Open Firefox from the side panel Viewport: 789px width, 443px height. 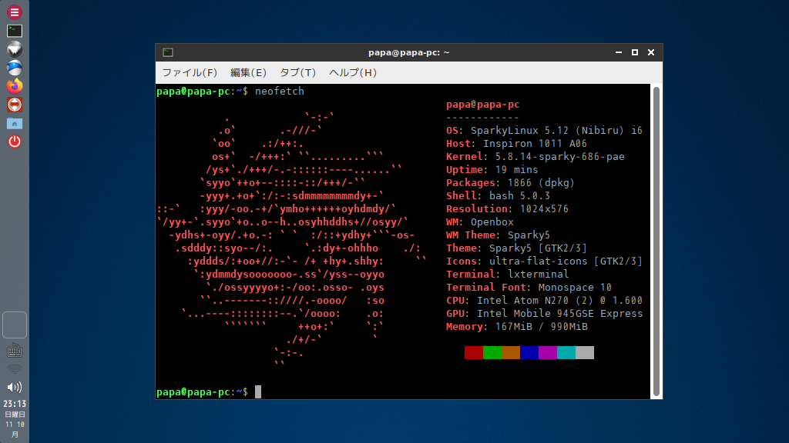[x=15, y=86]
